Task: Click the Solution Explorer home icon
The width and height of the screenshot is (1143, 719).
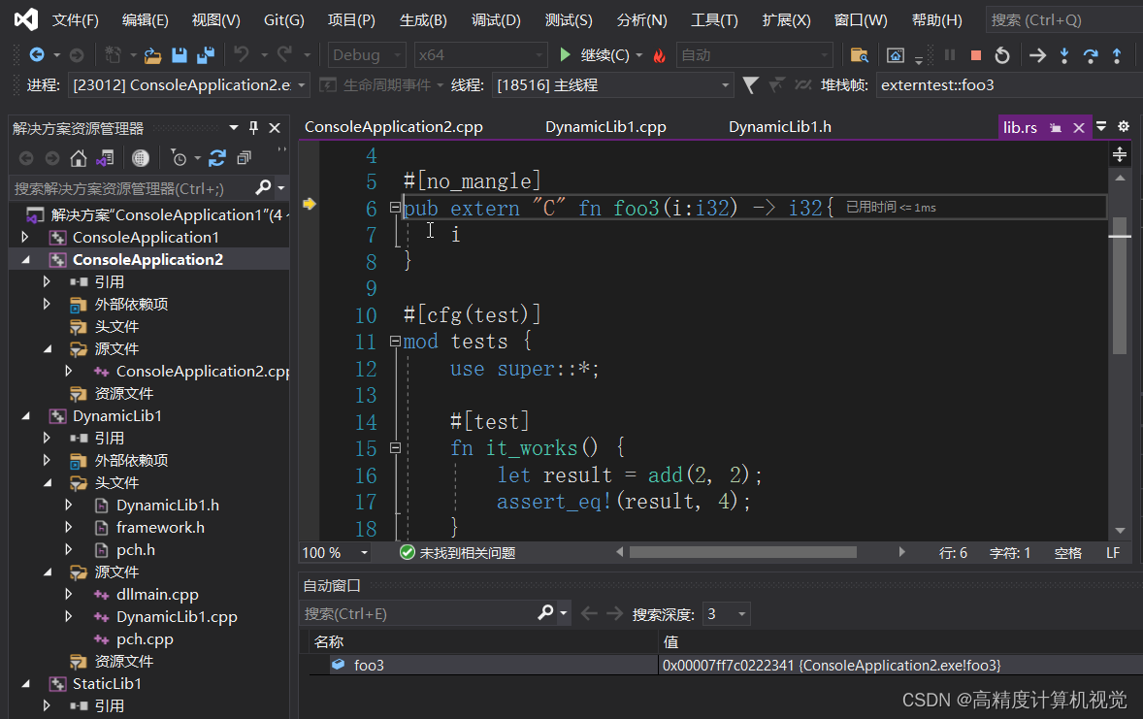Action: coord(78,157)
